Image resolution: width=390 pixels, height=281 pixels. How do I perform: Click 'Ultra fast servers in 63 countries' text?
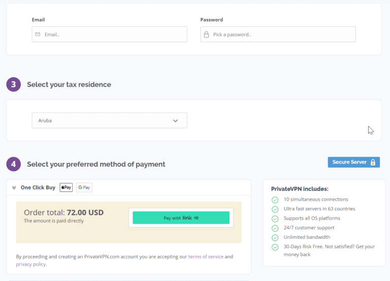click(x=319, y=209)
